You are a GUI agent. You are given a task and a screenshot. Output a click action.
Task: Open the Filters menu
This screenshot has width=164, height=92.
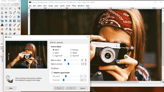(74, 6)
